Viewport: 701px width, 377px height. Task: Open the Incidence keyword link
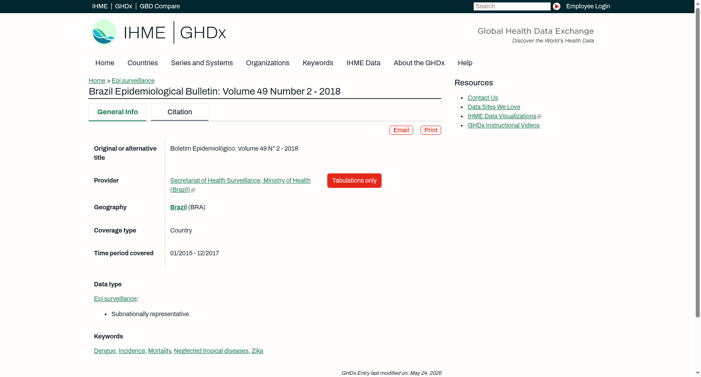132,351
